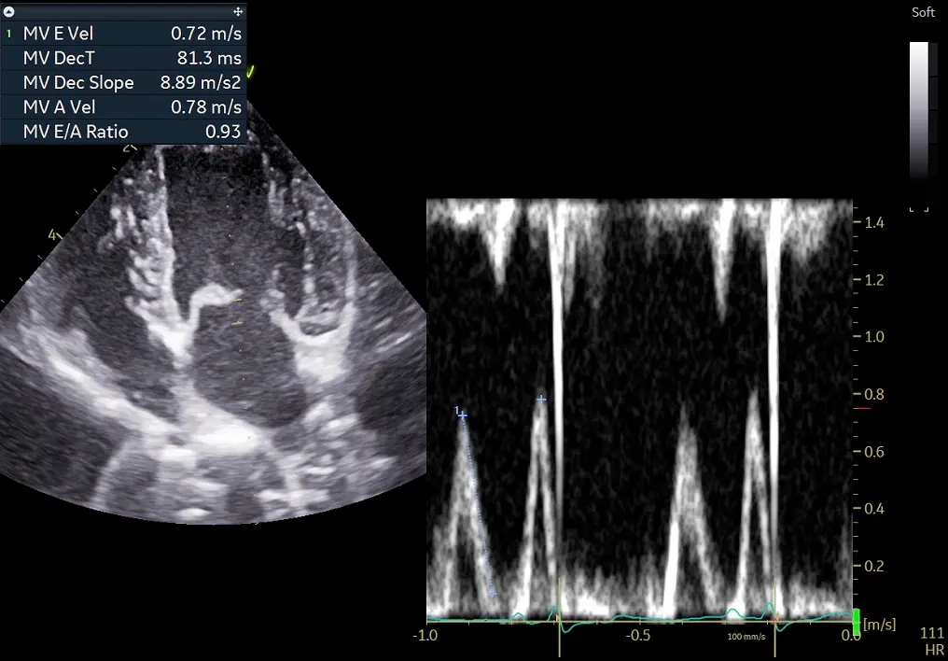Select the MV Dec Slope label
This screenshot has width=948, height=661.
(x=78, y=83)
